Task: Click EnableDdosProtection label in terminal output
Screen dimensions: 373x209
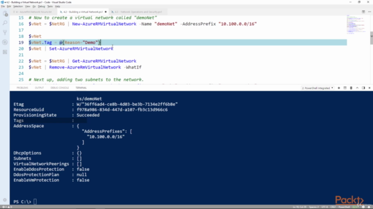Action: 39,169
